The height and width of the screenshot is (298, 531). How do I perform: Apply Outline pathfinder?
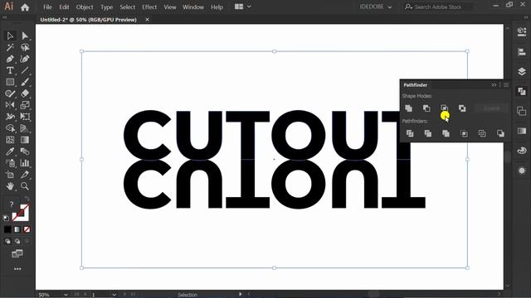tap(482, 133)
